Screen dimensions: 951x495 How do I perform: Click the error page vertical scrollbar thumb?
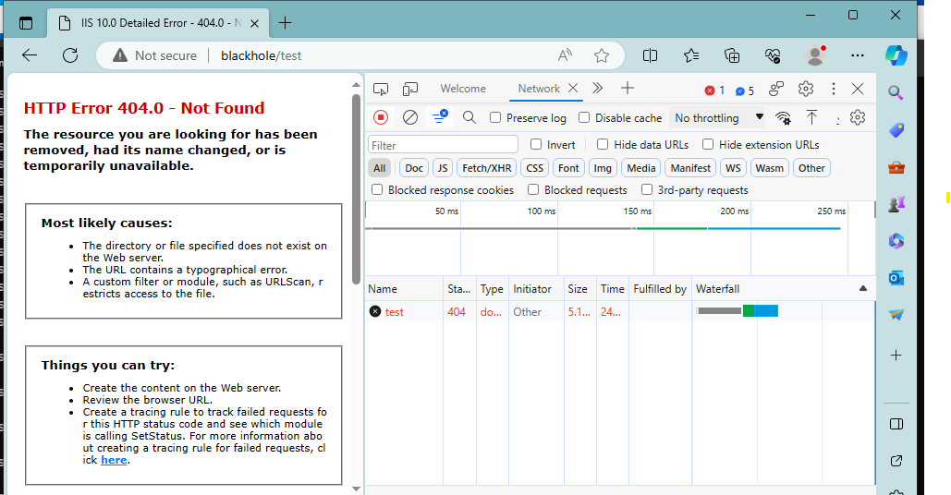click(356, 187)
